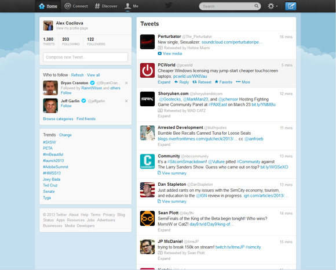
Task: Click Shoryuken.com SRK avatar
Action: [x=147, y=99]
